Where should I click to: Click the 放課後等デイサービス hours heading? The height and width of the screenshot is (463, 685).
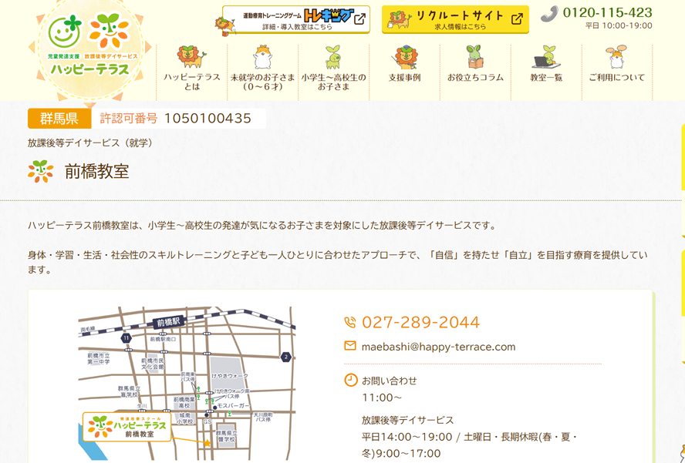pyautogui.click(x=407, y=420)
